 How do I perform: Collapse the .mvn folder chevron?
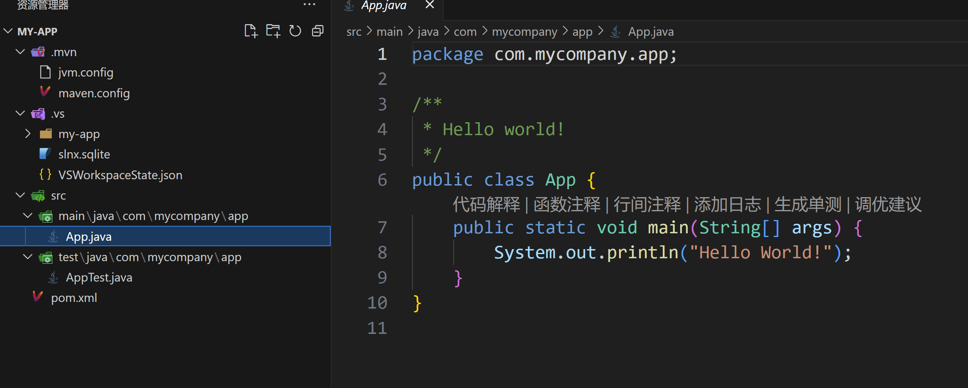coord(20,52)
